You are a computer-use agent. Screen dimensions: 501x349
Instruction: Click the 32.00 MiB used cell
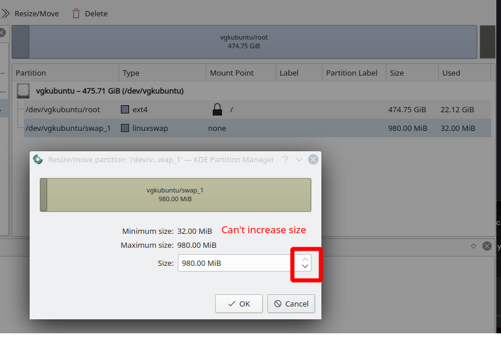click(x=458, y=129)
